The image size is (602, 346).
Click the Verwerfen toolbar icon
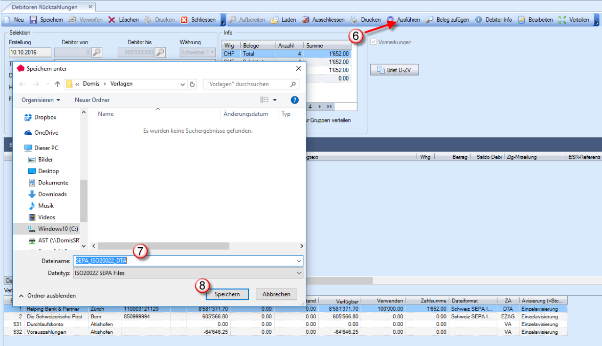[73, 20]
